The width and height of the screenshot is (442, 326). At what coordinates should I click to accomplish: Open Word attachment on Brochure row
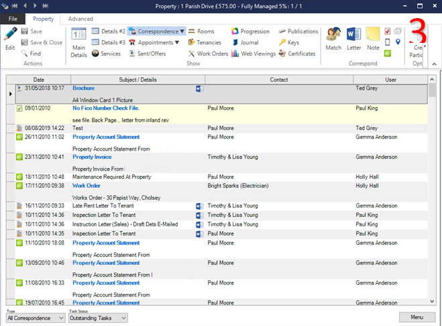199,88
